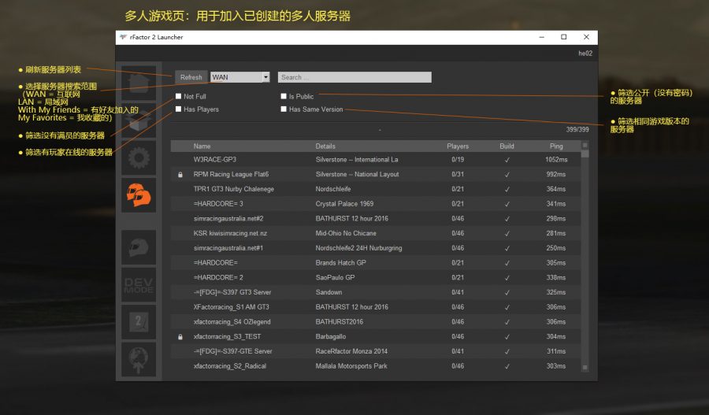
Task: Click the RaceRfactor Monza 2014 detail
Action: 351,351
